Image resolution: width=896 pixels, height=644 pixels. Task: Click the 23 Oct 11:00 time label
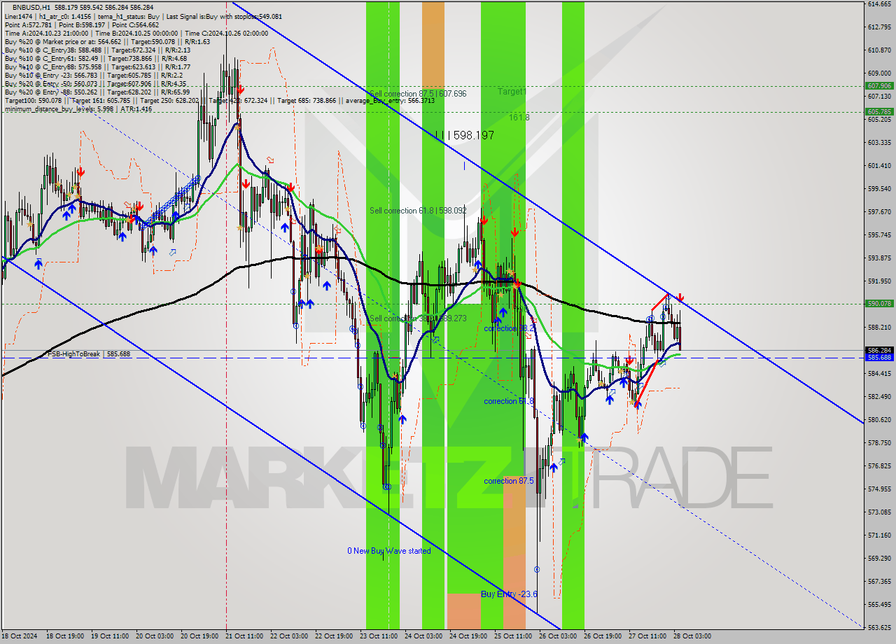(378, 636)
